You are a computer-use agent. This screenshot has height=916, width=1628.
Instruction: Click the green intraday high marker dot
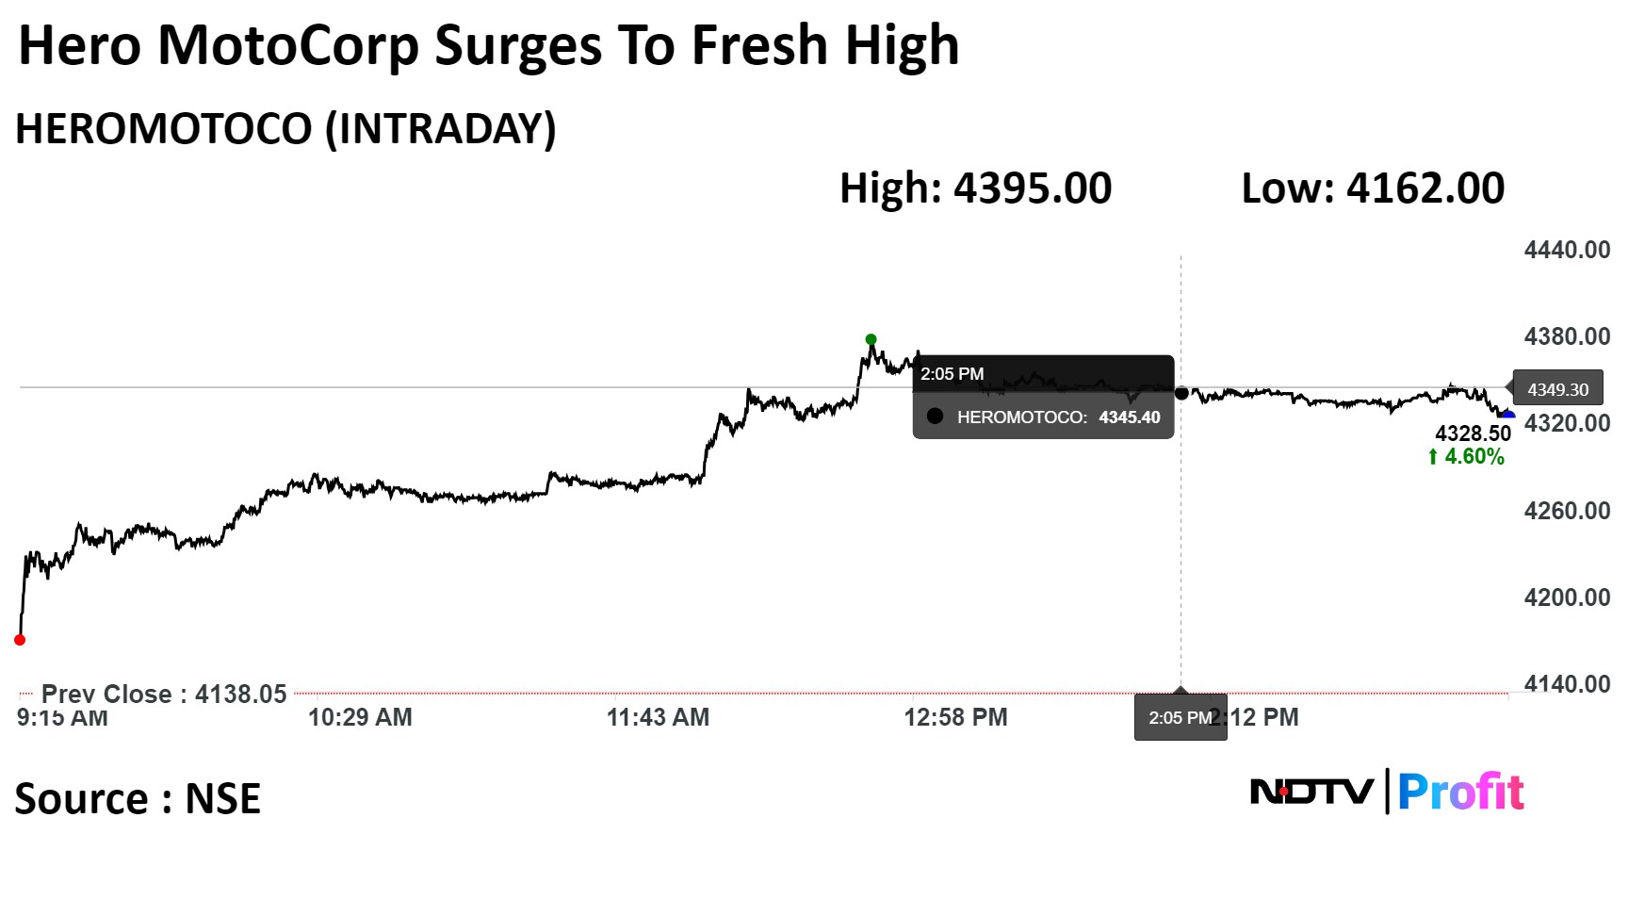point(871,339)
